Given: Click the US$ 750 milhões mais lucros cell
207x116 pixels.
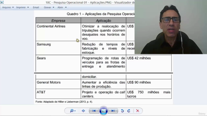Looking at the screenshot, I should (x=149, y=94).
